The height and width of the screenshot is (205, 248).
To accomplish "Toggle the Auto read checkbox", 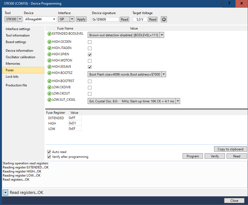I will pos(49,152).
